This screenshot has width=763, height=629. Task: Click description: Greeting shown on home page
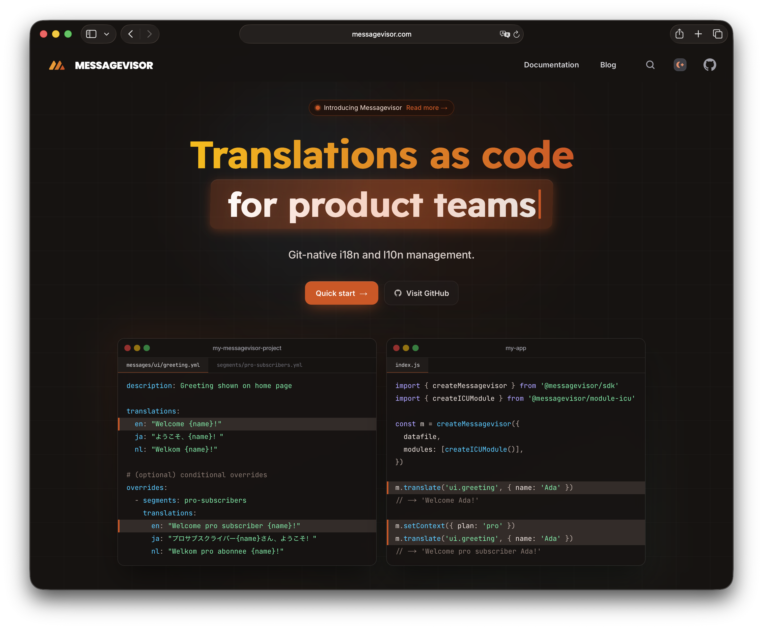[x=209, y=386]
